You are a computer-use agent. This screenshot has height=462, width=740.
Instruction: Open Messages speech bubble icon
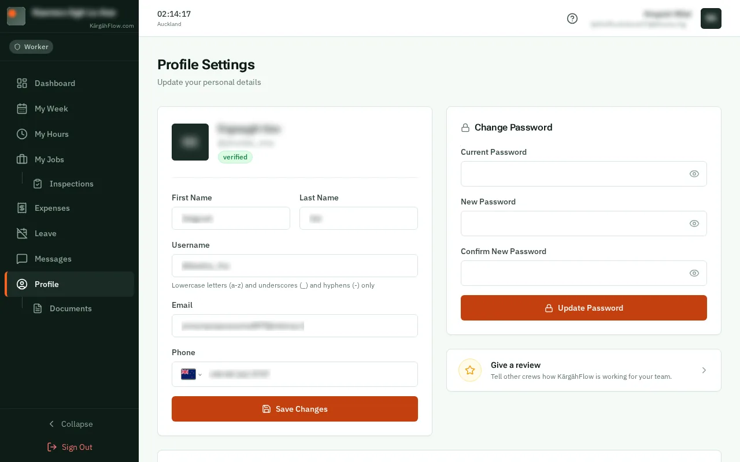22,259
